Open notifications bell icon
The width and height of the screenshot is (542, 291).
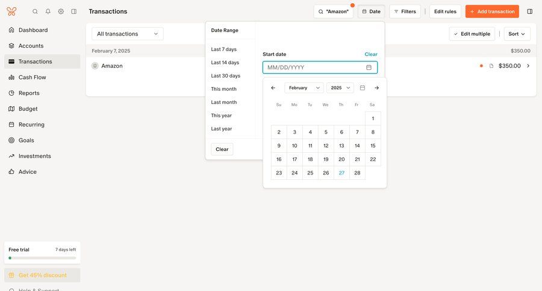click(x=48, y=11)
